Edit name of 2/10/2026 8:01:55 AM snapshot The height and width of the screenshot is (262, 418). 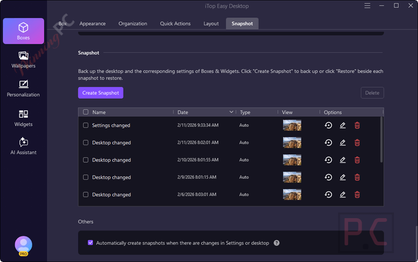[343, 160]
